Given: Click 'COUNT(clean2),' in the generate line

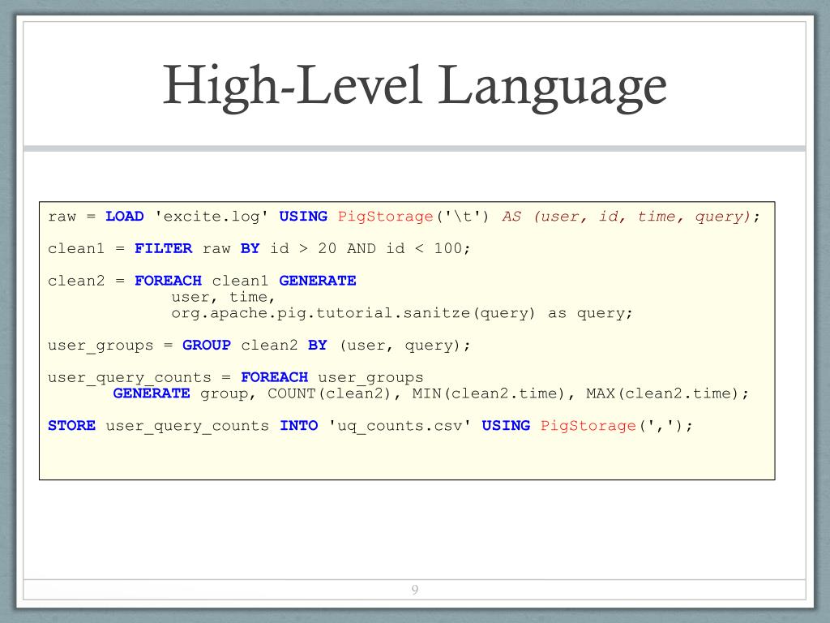Looking at the screenshot, I should pyautogui.click(x=333, y=393).
